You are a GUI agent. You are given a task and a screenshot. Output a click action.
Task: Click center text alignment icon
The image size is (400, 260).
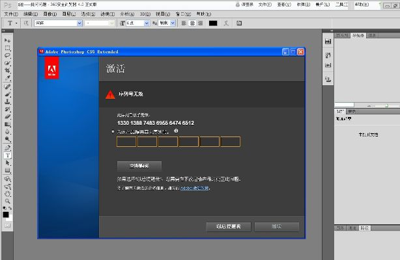pos(192,23)
